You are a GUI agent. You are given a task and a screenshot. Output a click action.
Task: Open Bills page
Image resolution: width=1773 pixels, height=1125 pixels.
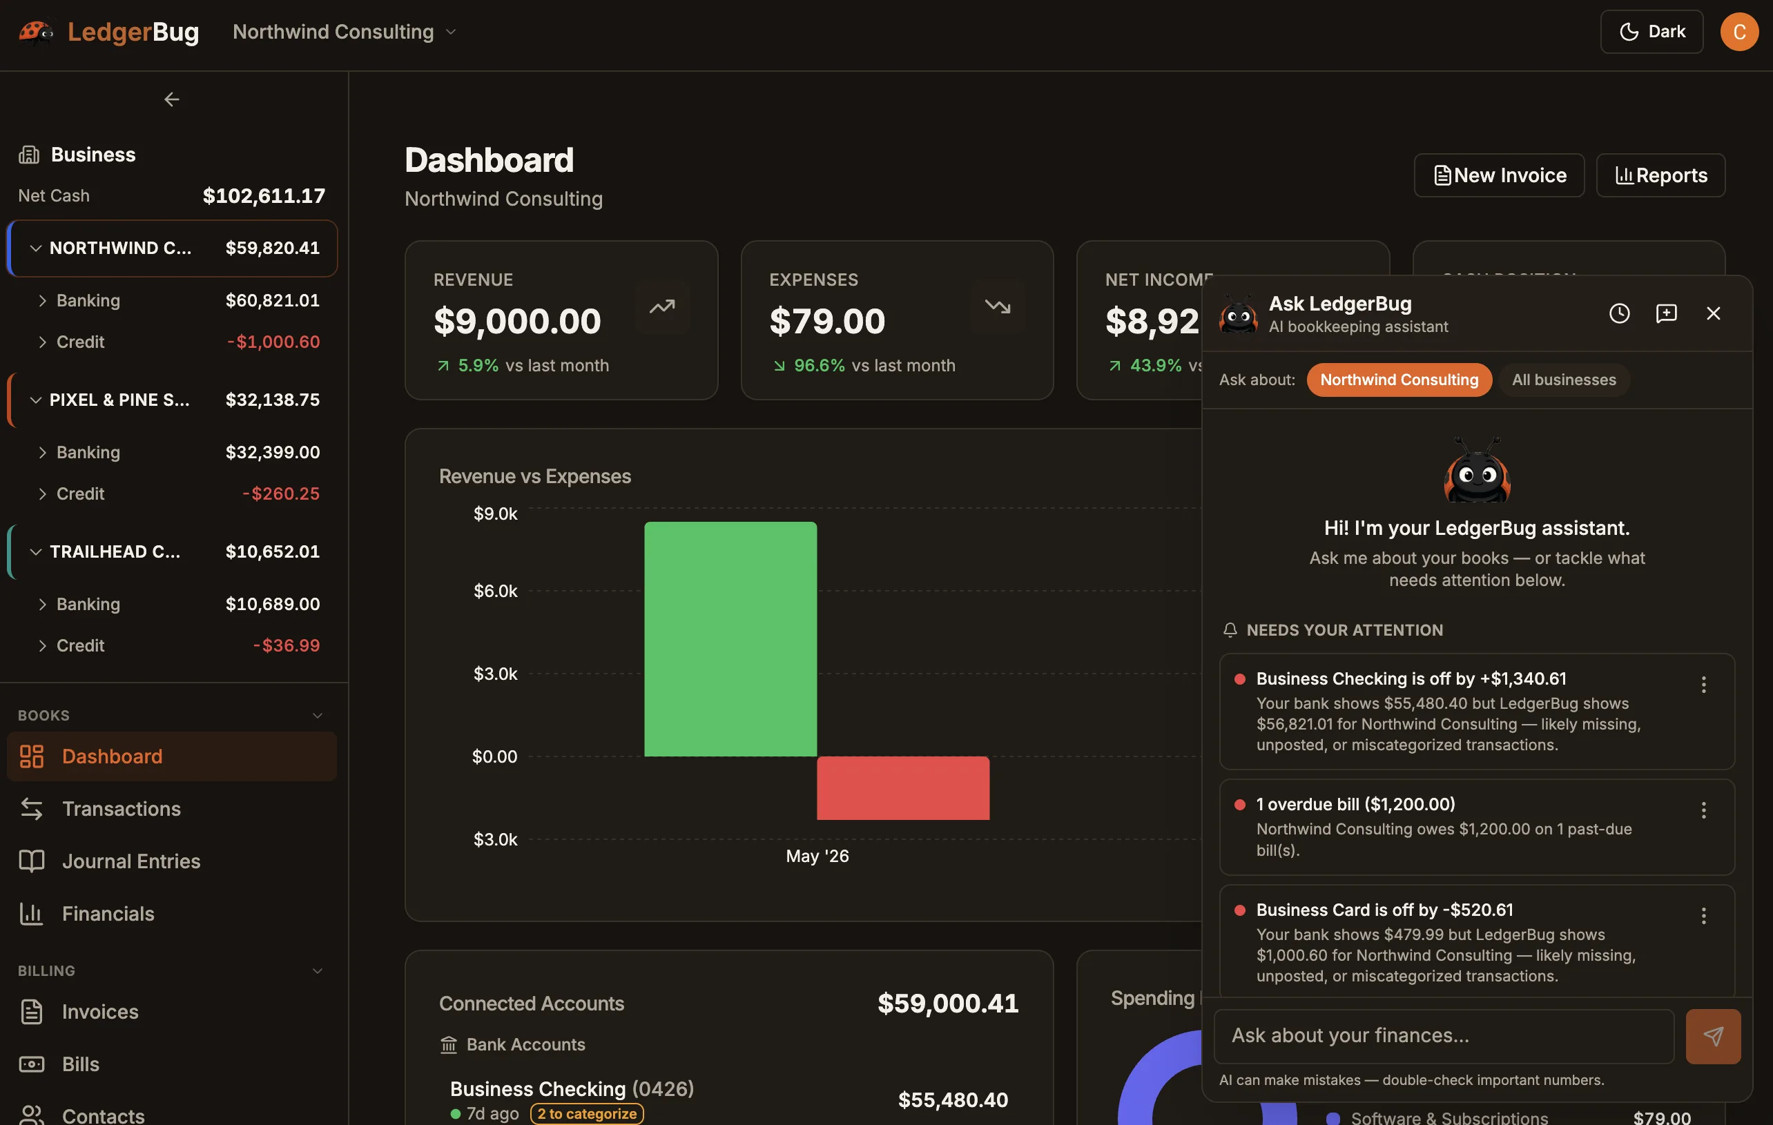pyautogui.click(x=171, y=1064)
